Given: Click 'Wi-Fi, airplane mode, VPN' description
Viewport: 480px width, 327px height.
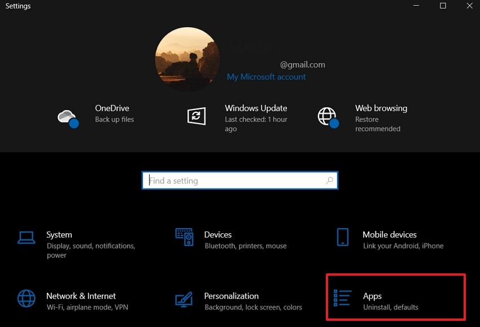Looking at the screenshot, I should (87, 307).
